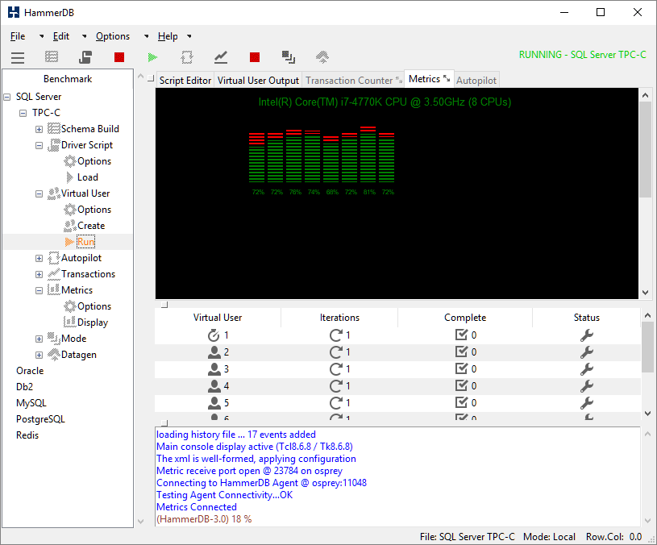Open Options under Metrics

pos(94,306)
